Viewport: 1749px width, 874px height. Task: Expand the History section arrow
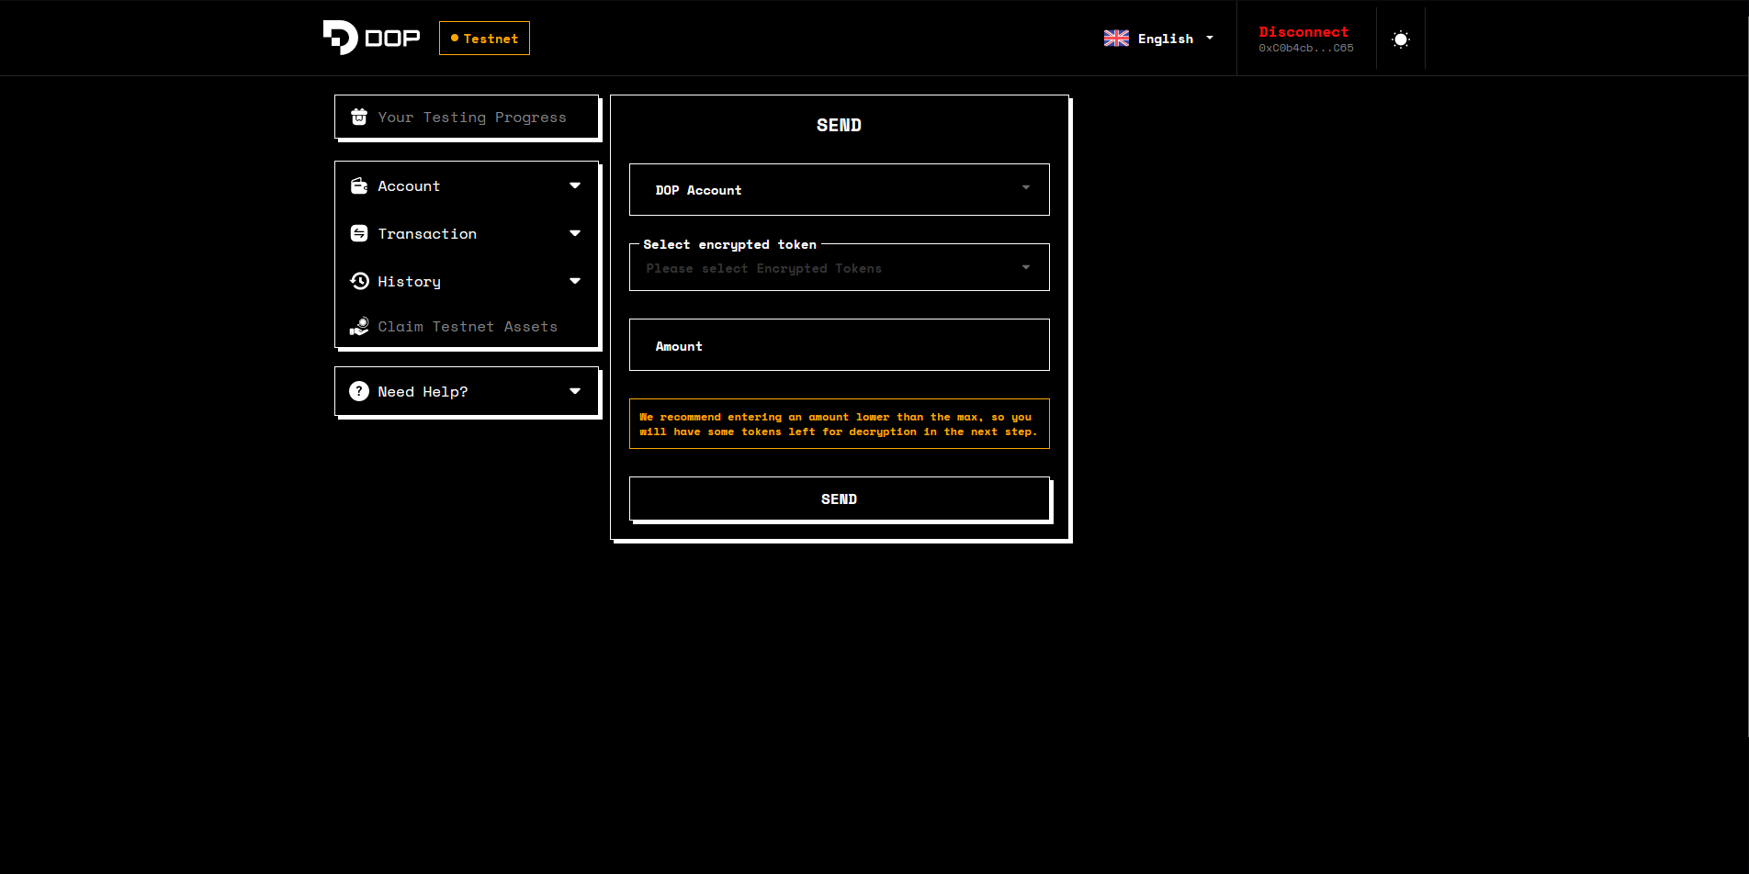pos(575,281)
